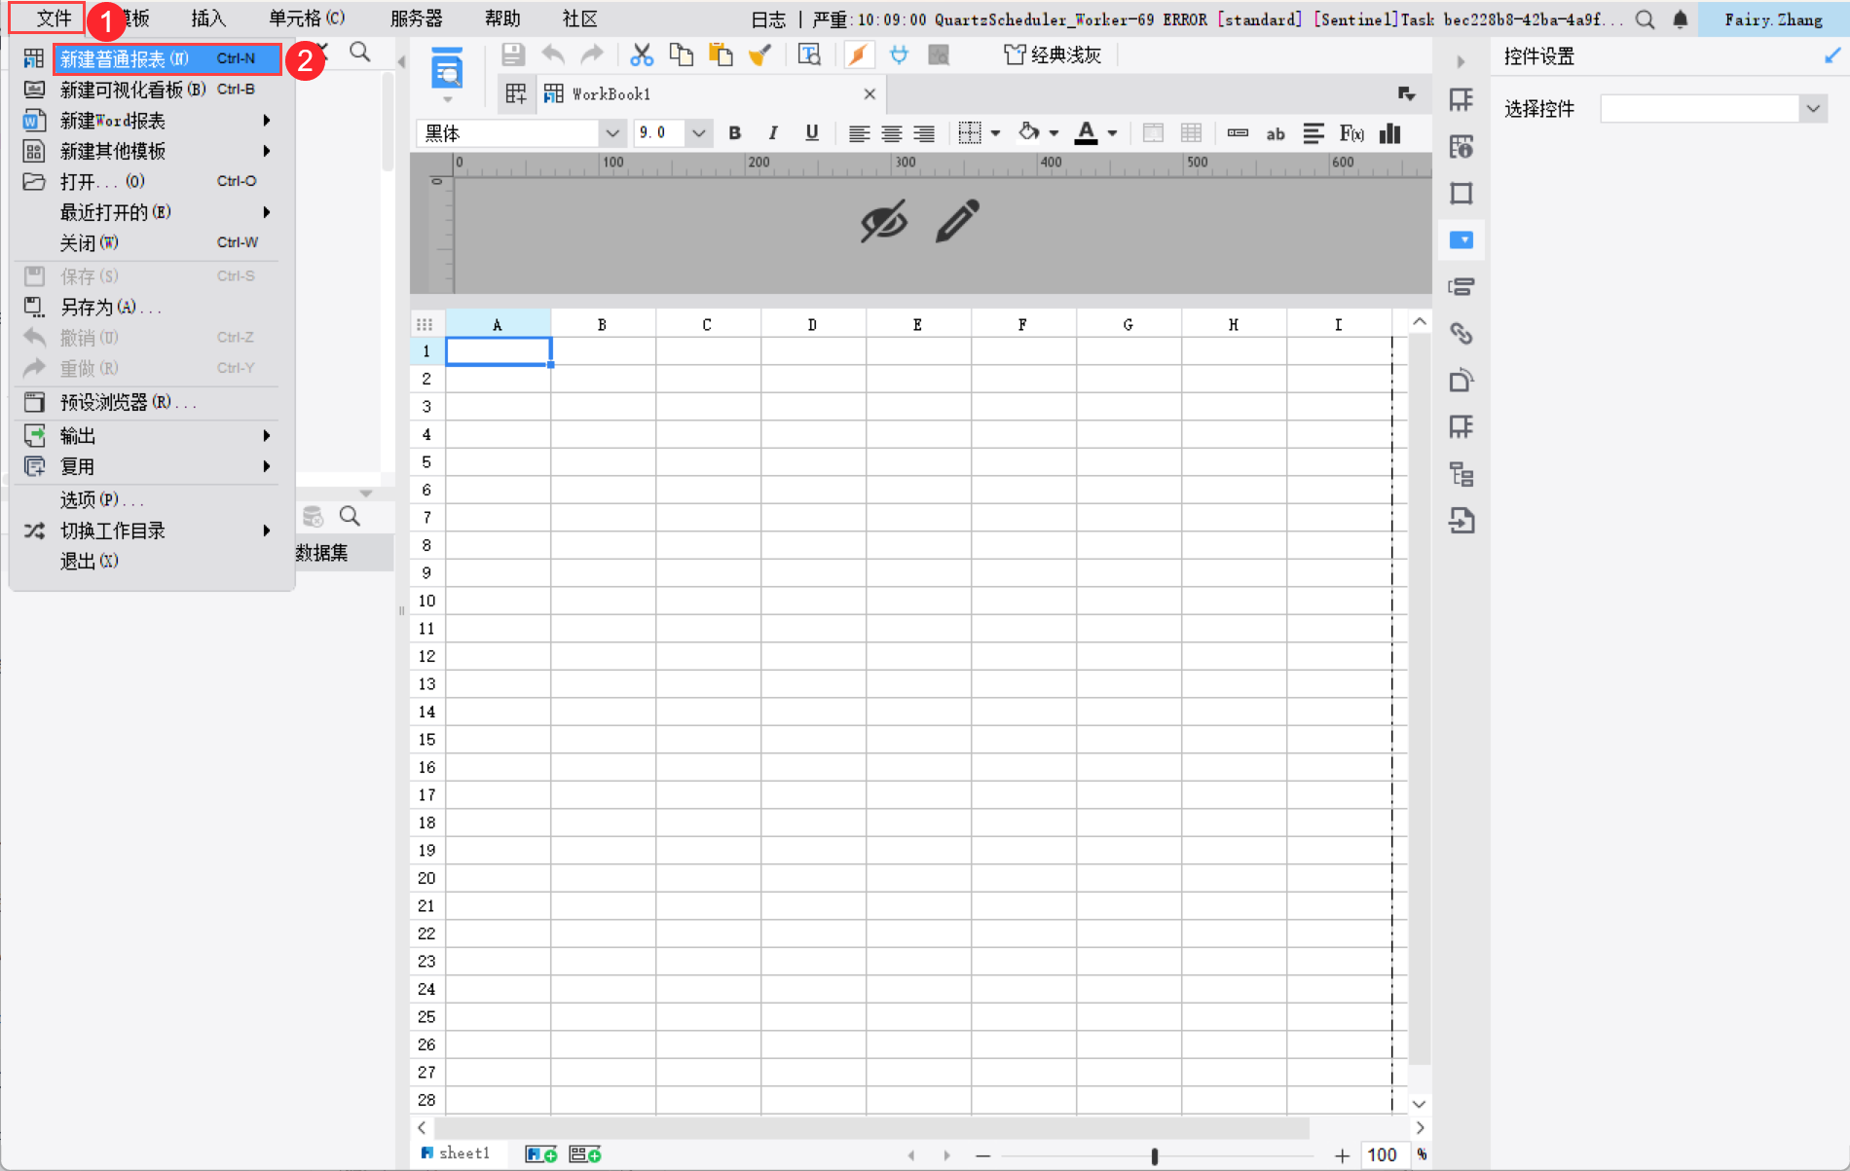1850x1171 pixels.
Task: Click the 经典浅灰 theme button
Action: coord(1053,55)
